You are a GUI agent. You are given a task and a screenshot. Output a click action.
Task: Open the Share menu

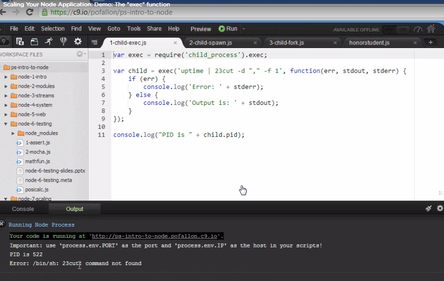[154, 29]
